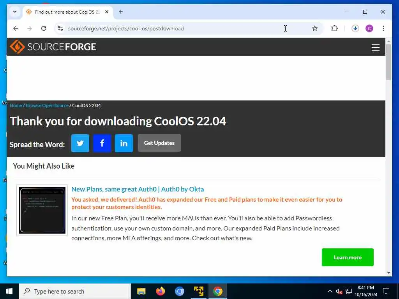Click the orange Auth0 tagline text
Image resolution: width=399 pixels, height=299 pixels.
(207, 203)
